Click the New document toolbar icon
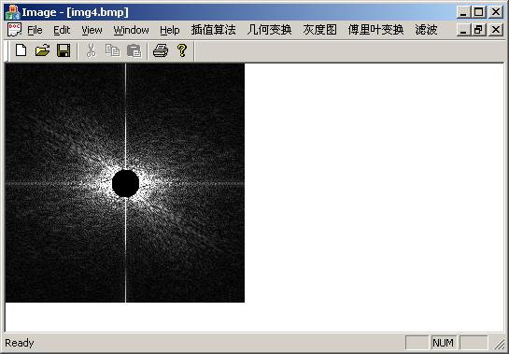 click(x=21, y=50)
